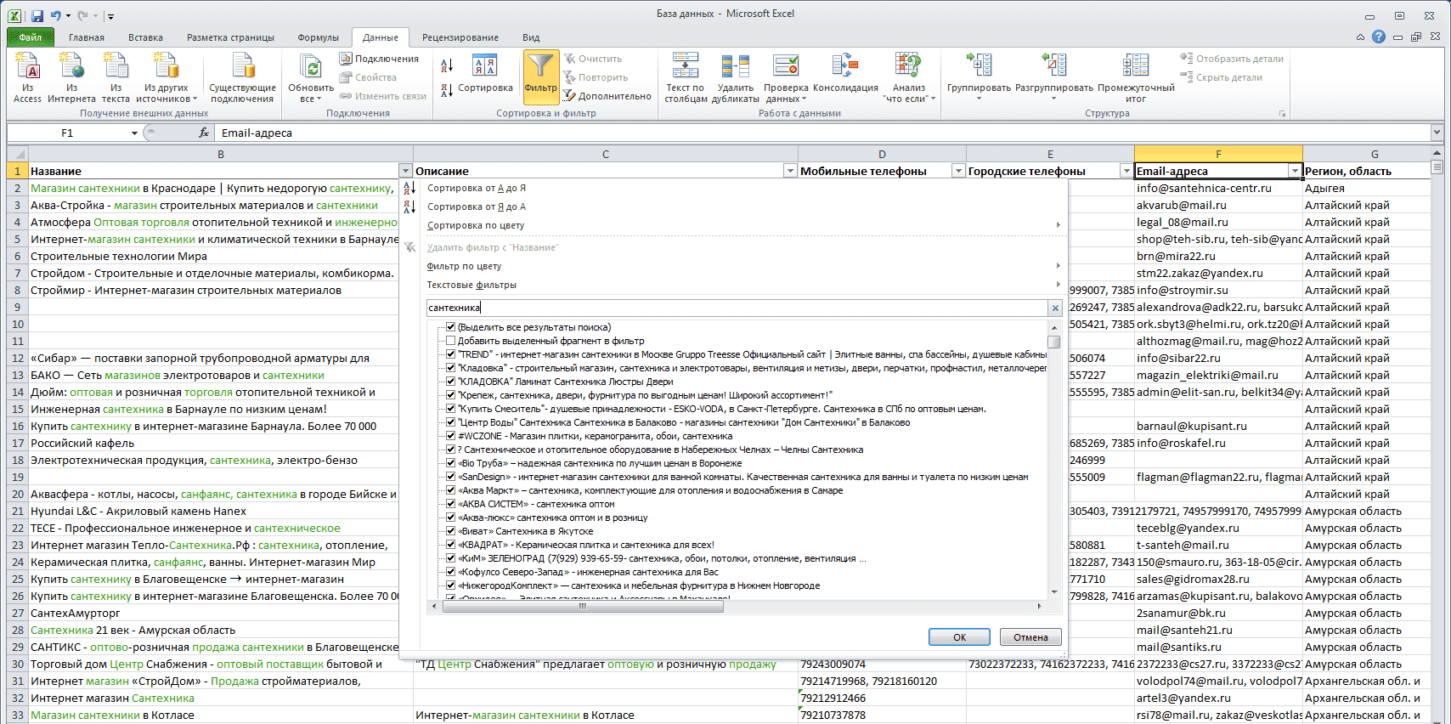Click Show Detail (Отобразить детали)
Viewport: 1451px width, 724px height.
[1232, 59]
